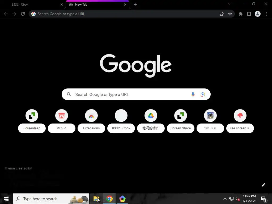Image resolution: width=272 pixels, height=204 pixels.
Task: Open the itch.io shortcut icon
Action: coord(62,116)
